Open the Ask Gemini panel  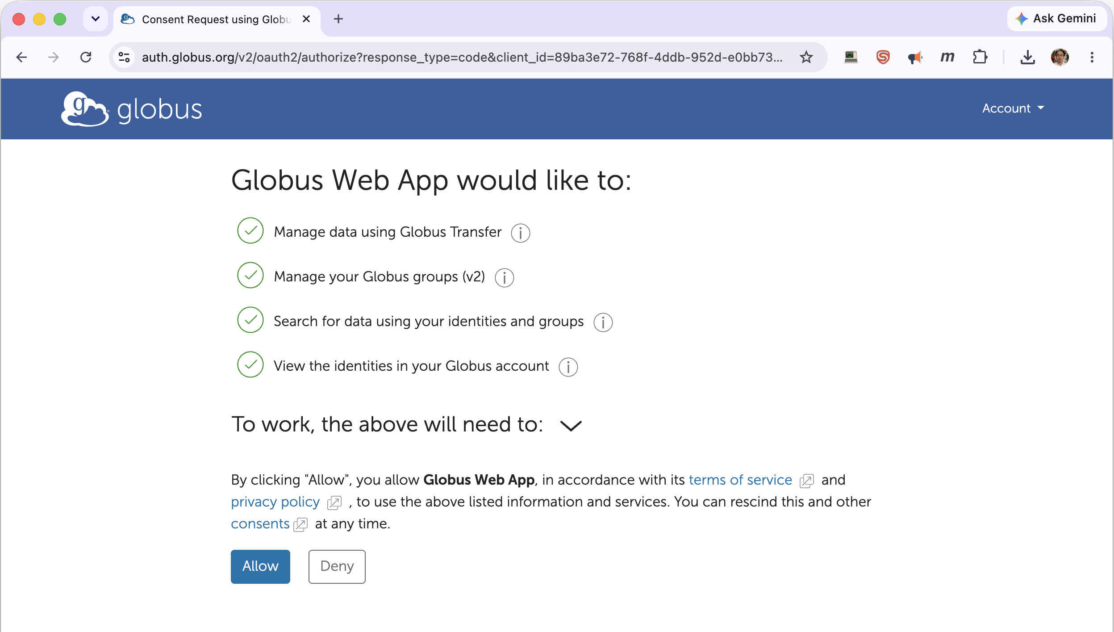[x=1056, y=19]
